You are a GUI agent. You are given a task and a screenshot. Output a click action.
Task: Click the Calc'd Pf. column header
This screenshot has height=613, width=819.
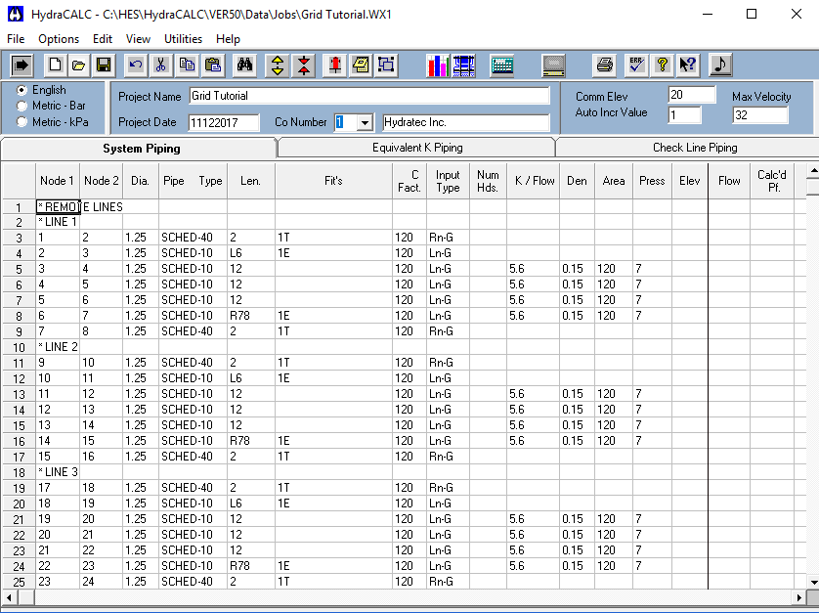tap(771, 181)
